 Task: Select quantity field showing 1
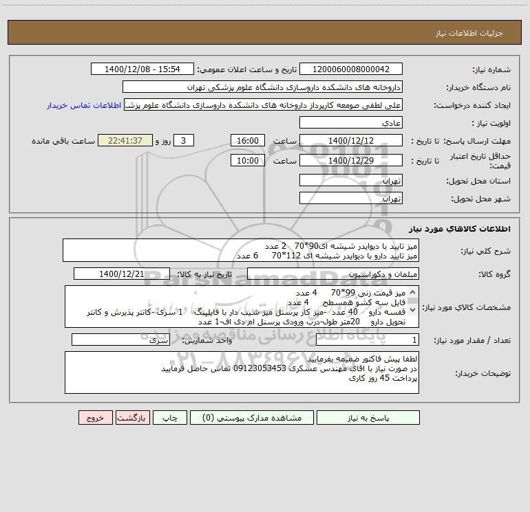tap(368, 340)
